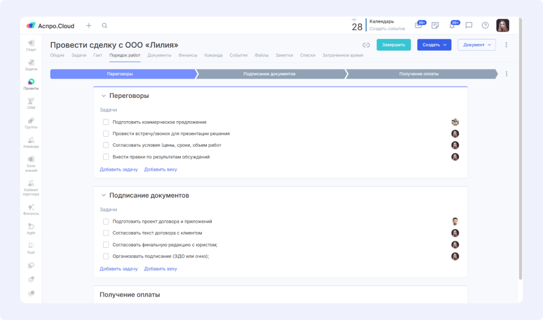The width and height of the screenshot is (543, 320).
Task: Mark 'Внести правки по результатам обсуждений' done
Action: pyautogui.click(x=106, y=157)
